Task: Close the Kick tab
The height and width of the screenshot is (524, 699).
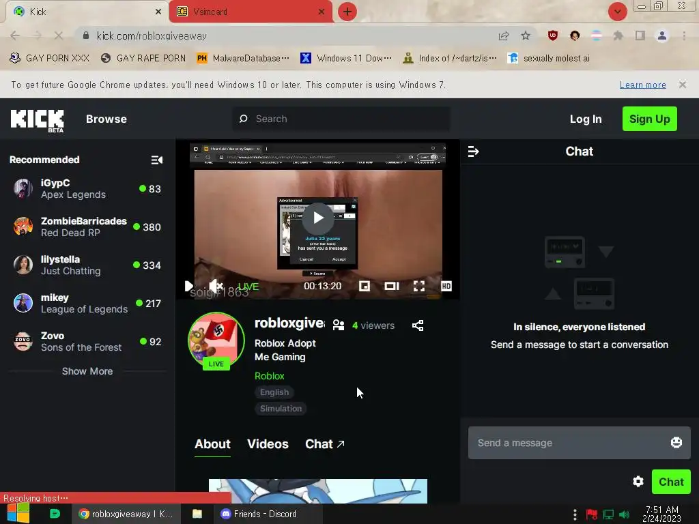Action: 158,12
